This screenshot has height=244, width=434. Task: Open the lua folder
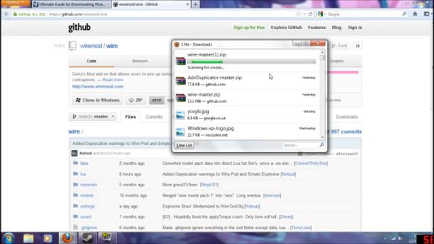coord(83,174)
